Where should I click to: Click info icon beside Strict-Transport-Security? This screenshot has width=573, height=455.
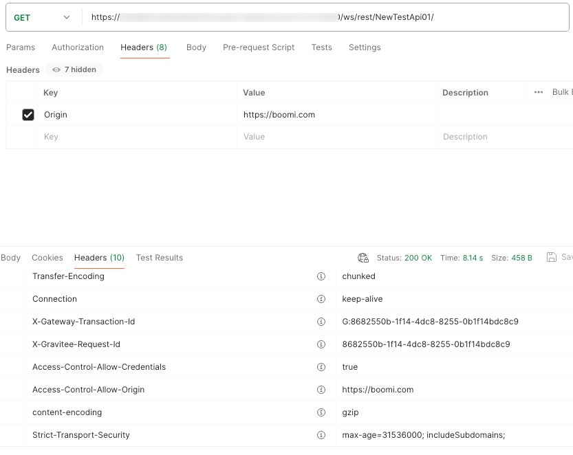[x=321, y=435]
